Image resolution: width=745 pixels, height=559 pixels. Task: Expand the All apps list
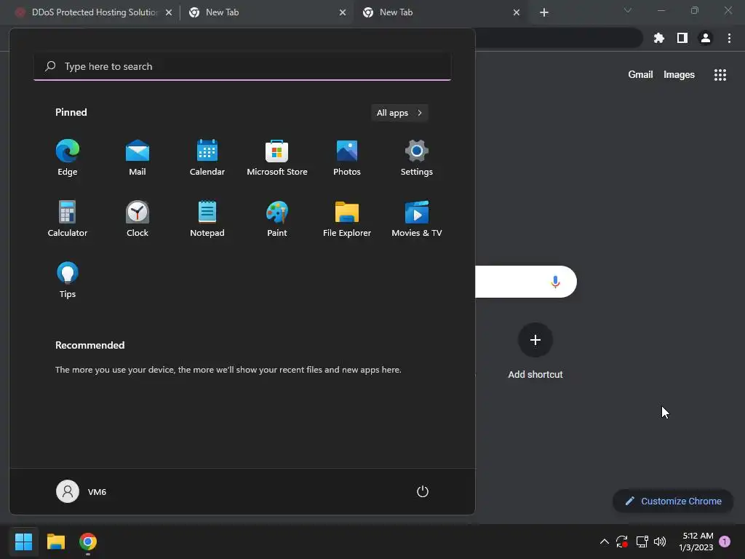[399, 113]
